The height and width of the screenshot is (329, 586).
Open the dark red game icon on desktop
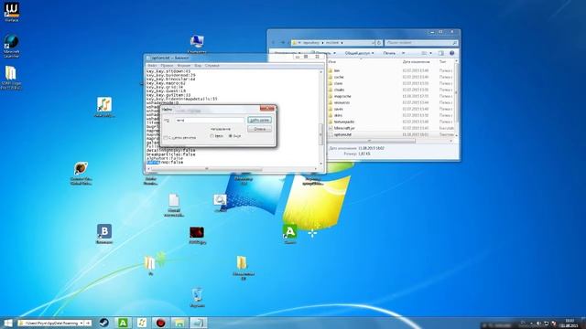197,235
